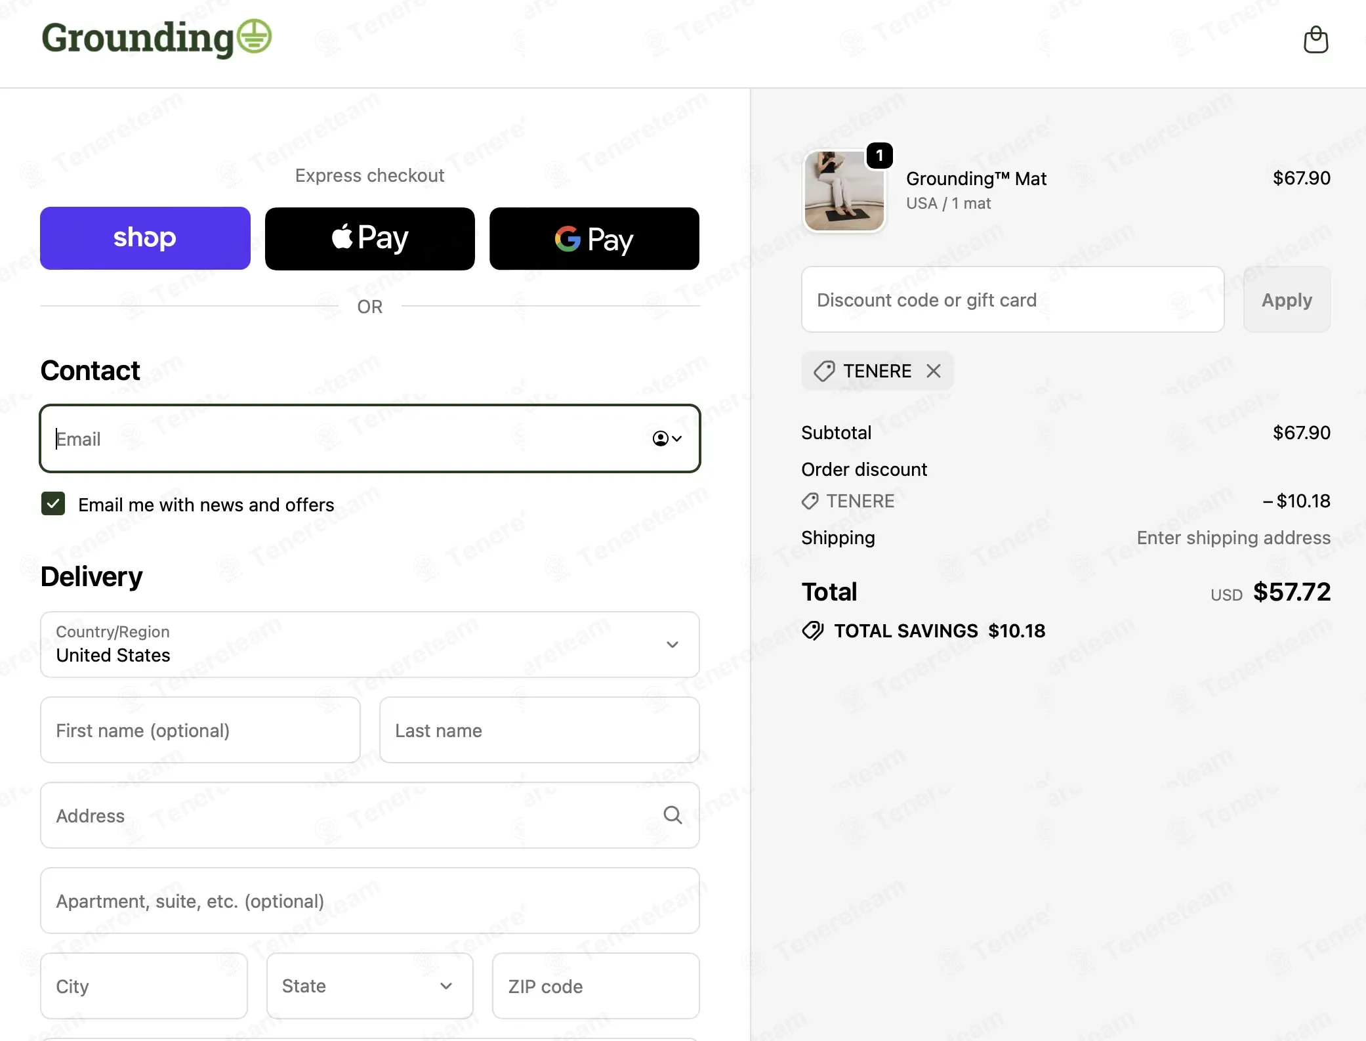Click the City field

[x=144, y=986]
